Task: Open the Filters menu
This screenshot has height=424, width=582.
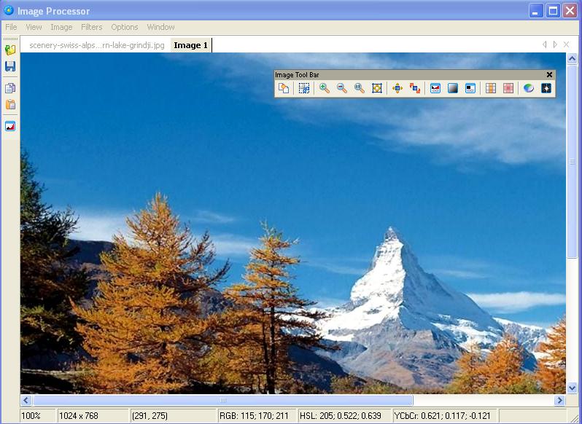Action: (x=92, y=27)
